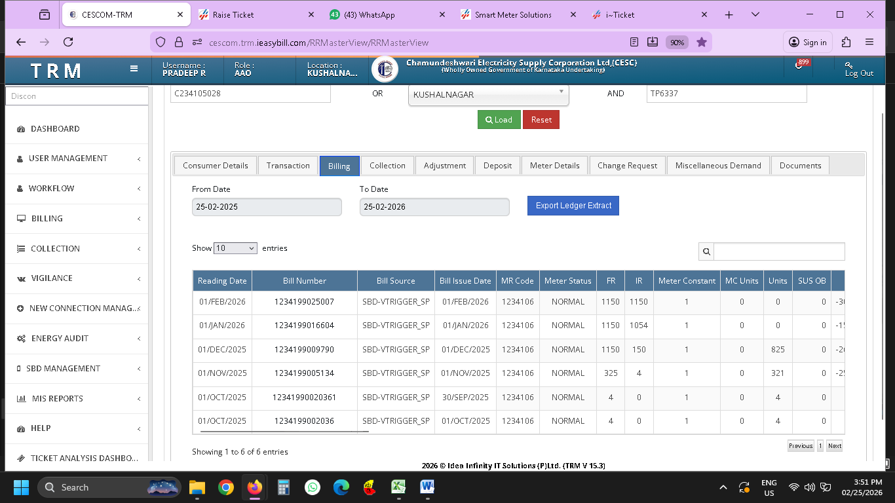Click the Log Out key icon
Screen dimensions: 895x503
pos(849,65)
